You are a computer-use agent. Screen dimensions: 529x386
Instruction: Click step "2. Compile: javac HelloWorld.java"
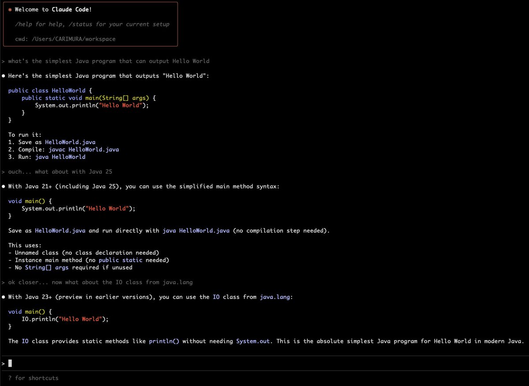pyautogui.click(x=63, y=149)
